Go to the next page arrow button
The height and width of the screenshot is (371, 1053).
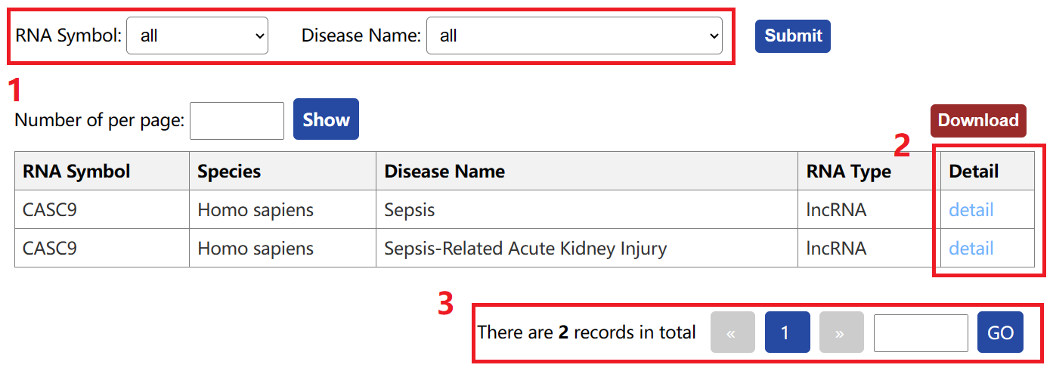coord(841,332)
